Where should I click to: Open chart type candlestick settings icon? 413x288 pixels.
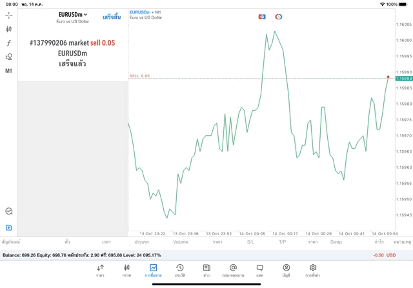[x=8, y=29]
